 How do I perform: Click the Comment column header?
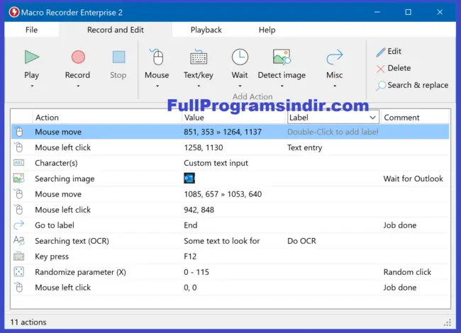[401, 118]
